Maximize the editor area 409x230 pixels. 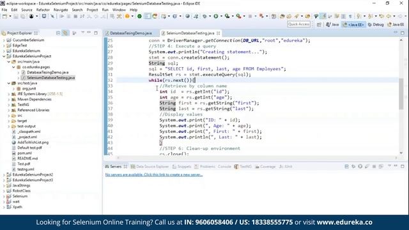pos(403,33)
